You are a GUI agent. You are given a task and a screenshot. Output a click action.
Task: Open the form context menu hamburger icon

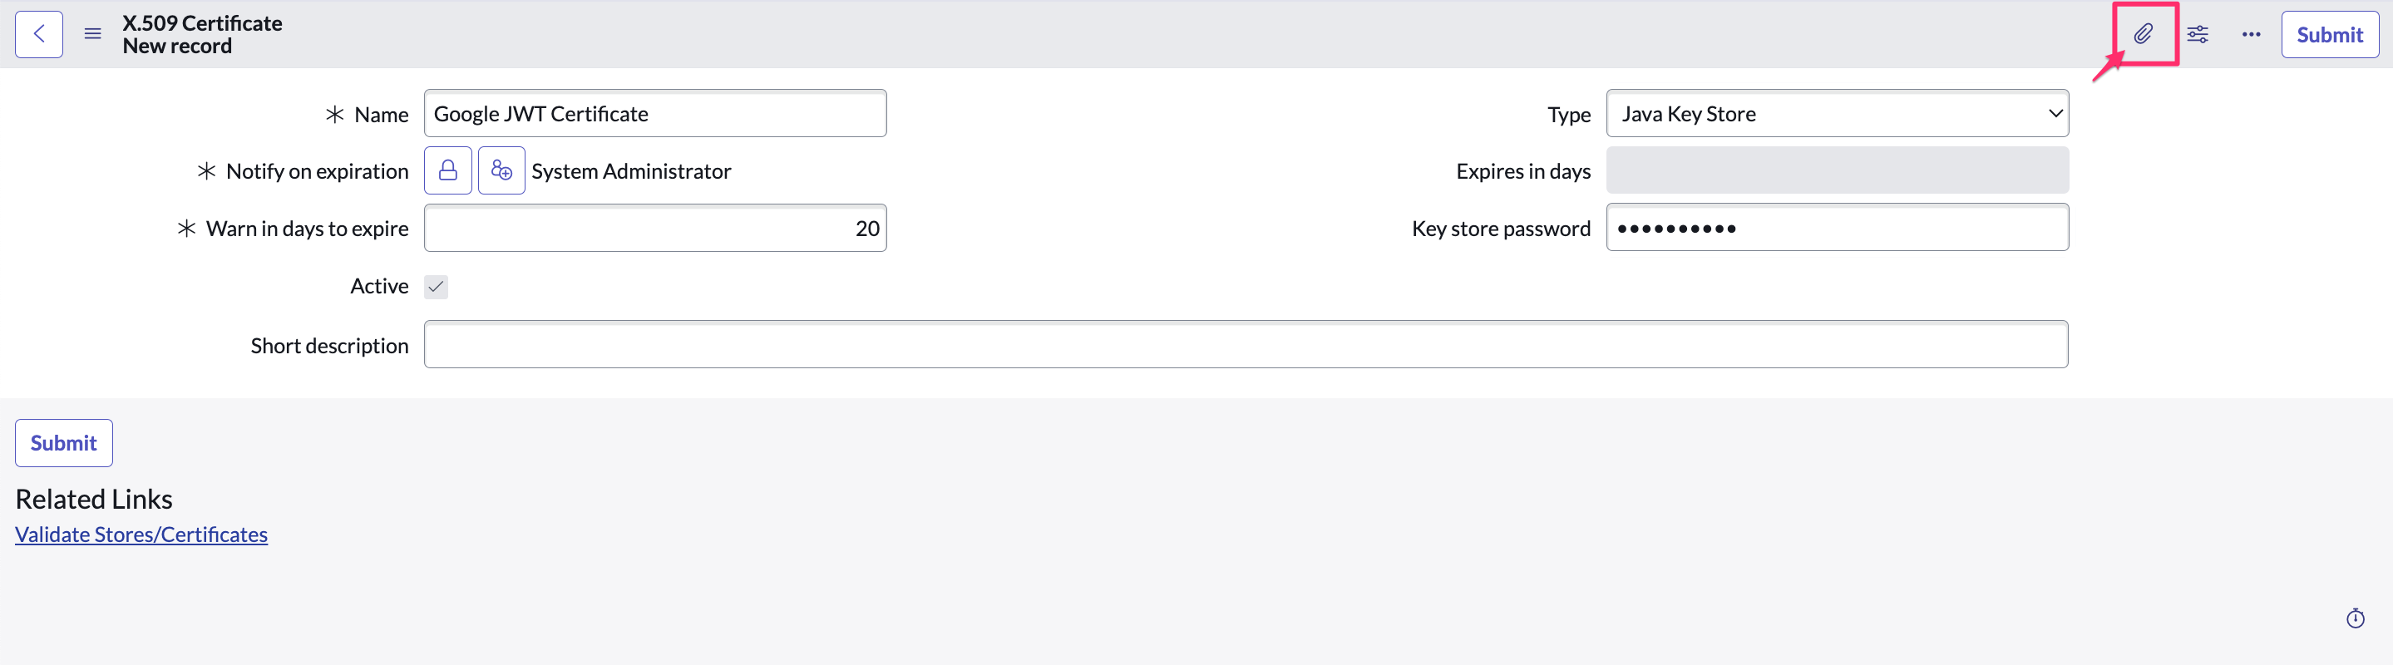click(92, 33)
